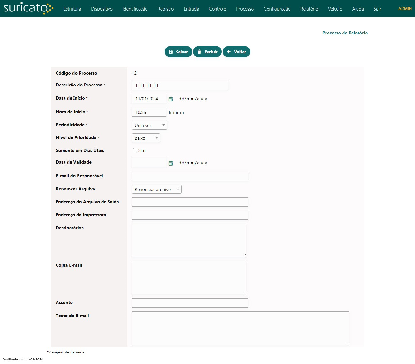Focus the Assunto field
The height and width of the screenshot is (364, 415).
190,303
